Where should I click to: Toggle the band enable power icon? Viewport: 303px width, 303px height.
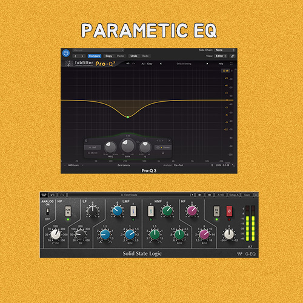click(86, 141)
